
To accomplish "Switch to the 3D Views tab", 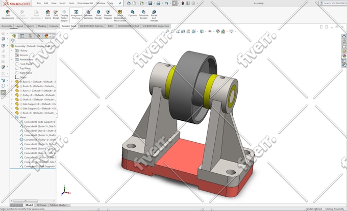I will tap(41, 205).
